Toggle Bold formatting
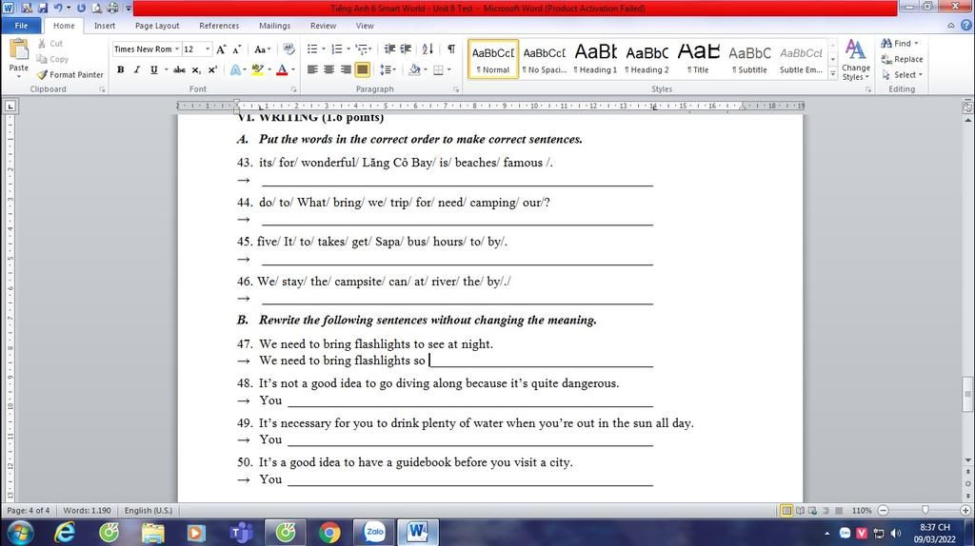 pyautogui.click(x=121, y=69)
